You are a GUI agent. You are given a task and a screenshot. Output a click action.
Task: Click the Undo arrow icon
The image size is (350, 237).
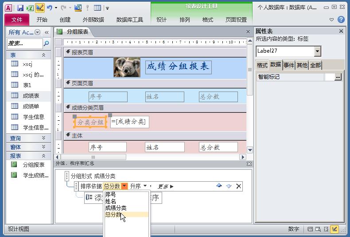49,8
